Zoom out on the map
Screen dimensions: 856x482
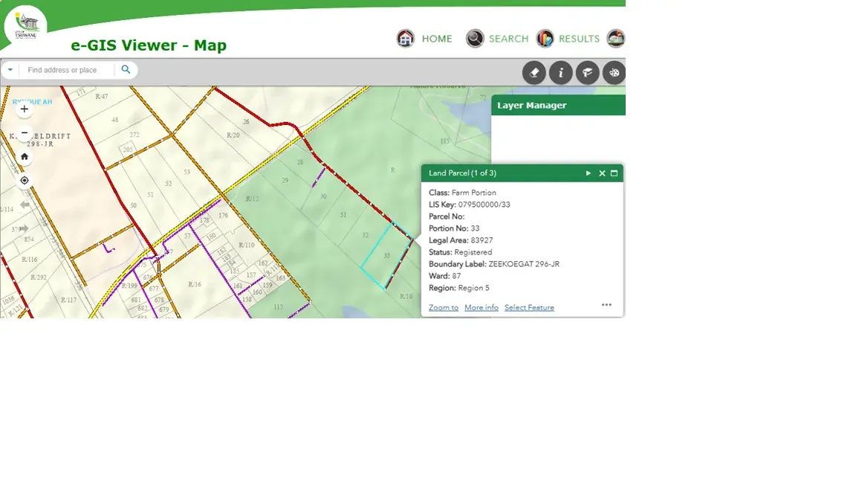pyautogui.click(x=25, y=132)
